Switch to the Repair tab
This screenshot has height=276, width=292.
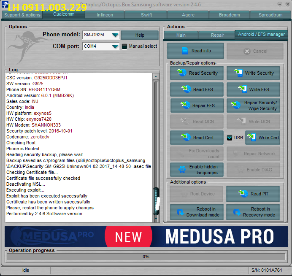[x=217, y=35]
